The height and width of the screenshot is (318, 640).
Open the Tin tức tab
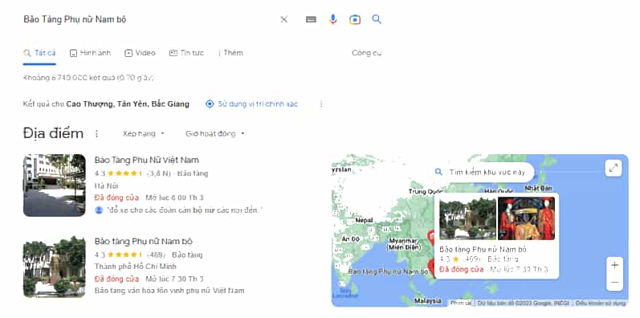(186, 53)
